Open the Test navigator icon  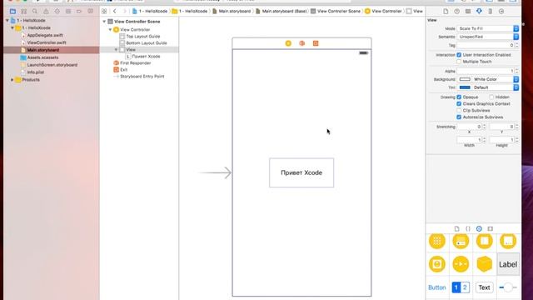tap(57, 11)
